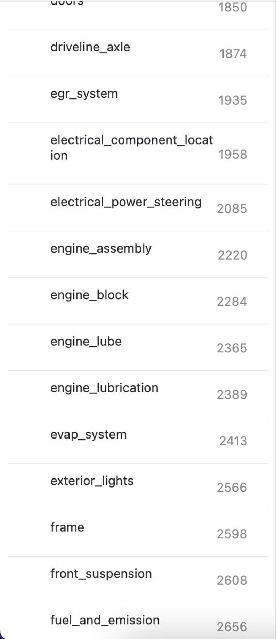Select the 2598 value for frame
This screenshot has height=639, width=276.
click(x=232, y=534)
